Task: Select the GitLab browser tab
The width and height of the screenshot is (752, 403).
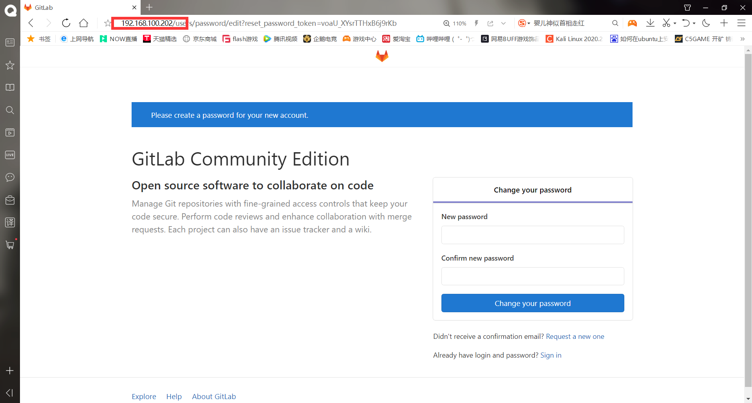Action: pyautogui.click(x=80, y=7)
